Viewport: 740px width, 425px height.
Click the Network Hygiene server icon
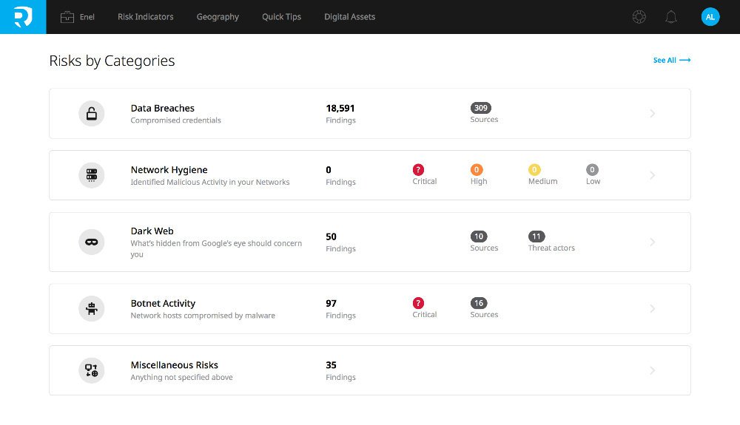(92, 175)
